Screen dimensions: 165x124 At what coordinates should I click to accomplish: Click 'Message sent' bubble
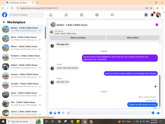point(63,44)
